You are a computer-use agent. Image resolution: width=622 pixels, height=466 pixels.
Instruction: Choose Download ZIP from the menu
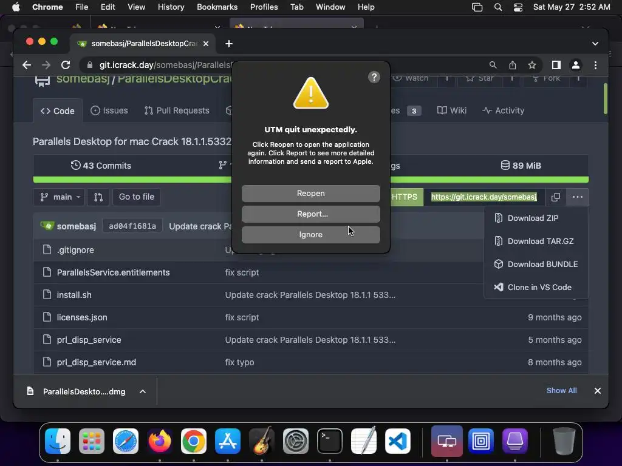(536, 218)
